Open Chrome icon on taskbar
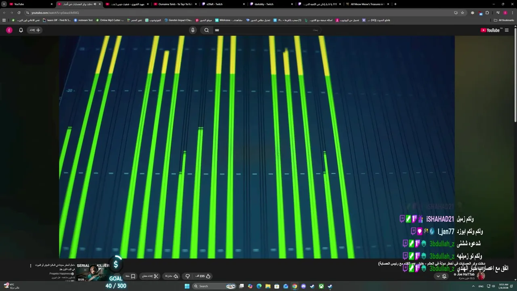517x291 pixels. [x=294, y=286]
